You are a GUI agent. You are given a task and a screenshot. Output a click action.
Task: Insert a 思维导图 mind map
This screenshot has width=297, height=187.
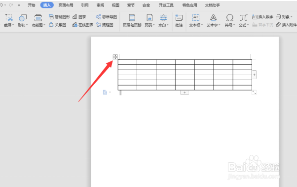[107, 17]
